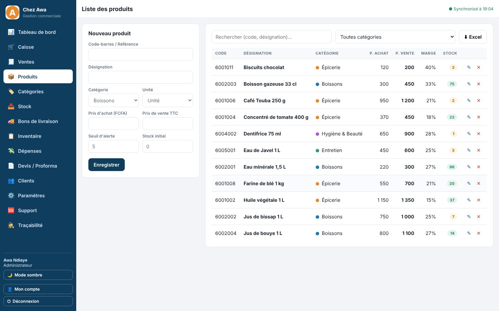Click the Chez Awa logo icon
Screen dimensions: 499x311
tap(12, 12)
